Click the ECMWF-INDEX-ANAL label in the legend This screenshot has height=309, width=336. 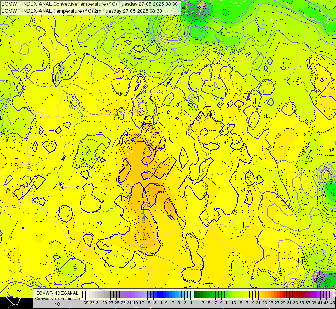57,293
